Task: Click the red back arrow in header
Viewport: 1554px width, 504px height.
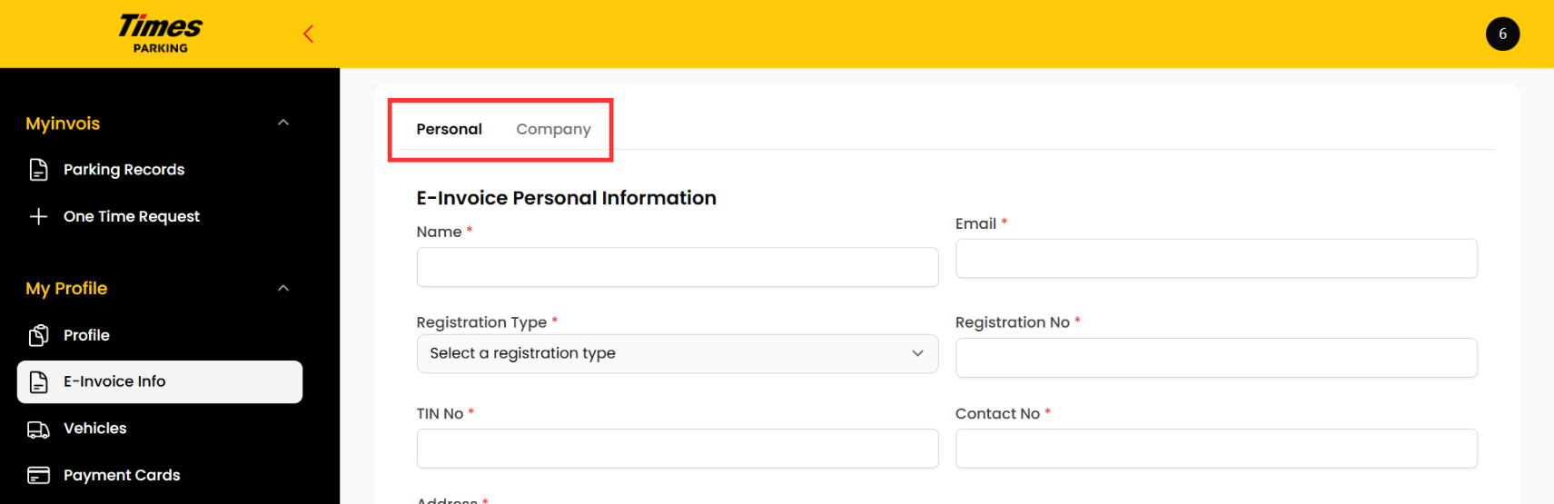Action: [308, 34]
